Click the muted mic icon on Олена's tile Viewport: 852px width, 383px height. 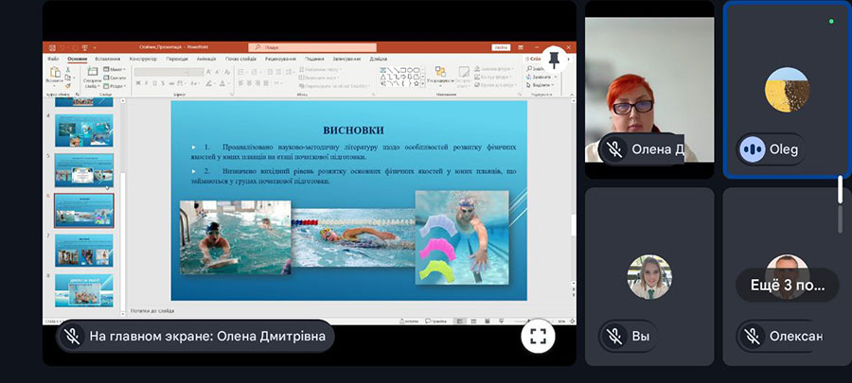614,149
